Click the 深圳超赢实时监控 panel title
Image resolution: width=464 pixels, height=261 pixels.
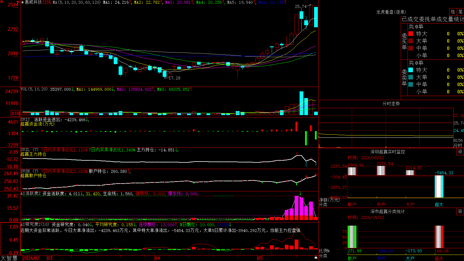click(x=388, y=152)
